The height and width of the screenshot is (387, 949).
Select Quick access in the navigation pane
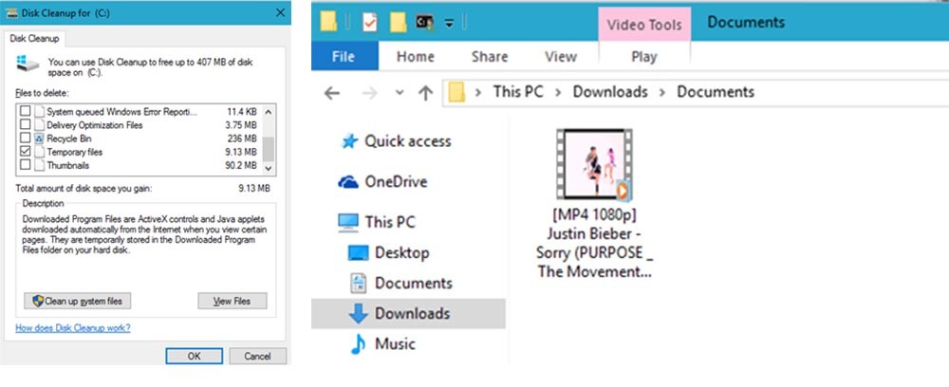[x=407, y=141]
